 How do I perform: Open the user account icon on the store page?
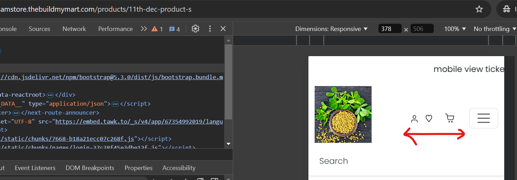(x=414, y=119)
